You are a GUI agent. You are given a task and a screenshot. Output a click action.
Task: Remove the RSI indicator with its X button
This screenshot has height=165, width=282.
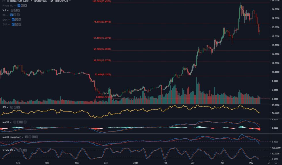[x=18, y=107]
